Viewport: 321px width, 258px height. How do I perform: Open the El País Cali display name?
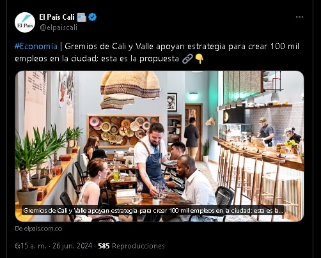57,17
